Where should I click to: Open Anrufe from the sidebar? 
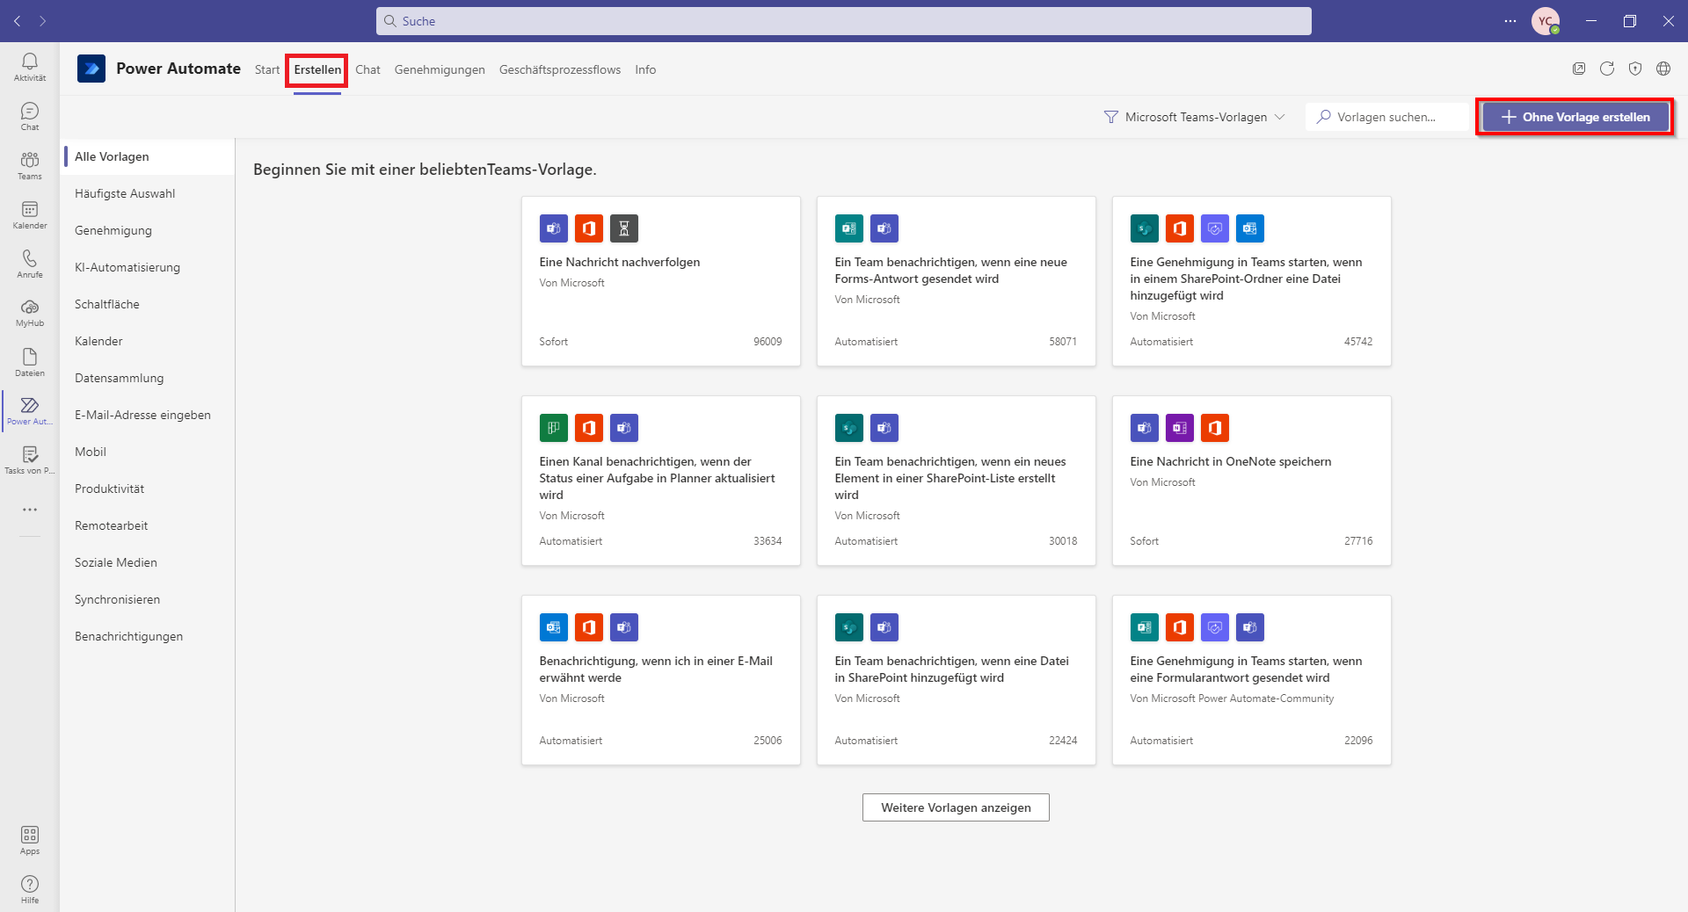coord(29,264)
